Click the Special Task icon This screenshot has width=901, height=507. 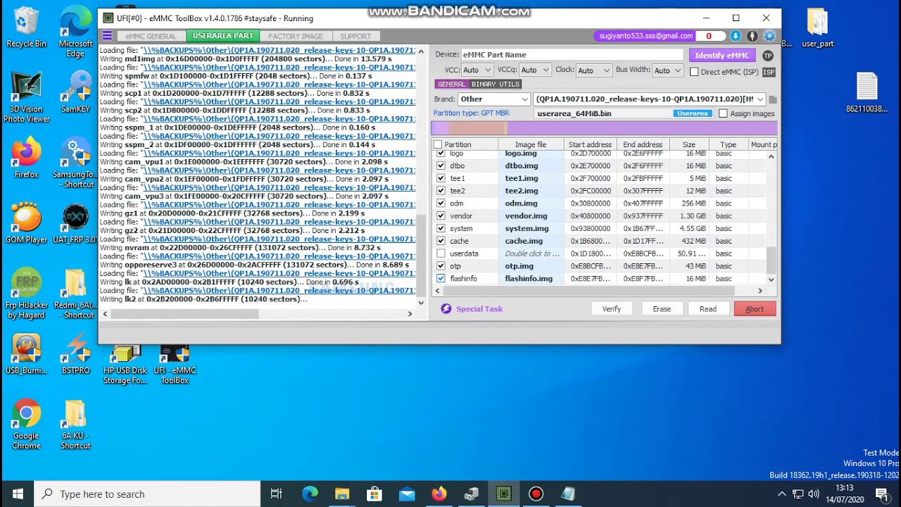point(446,308)
